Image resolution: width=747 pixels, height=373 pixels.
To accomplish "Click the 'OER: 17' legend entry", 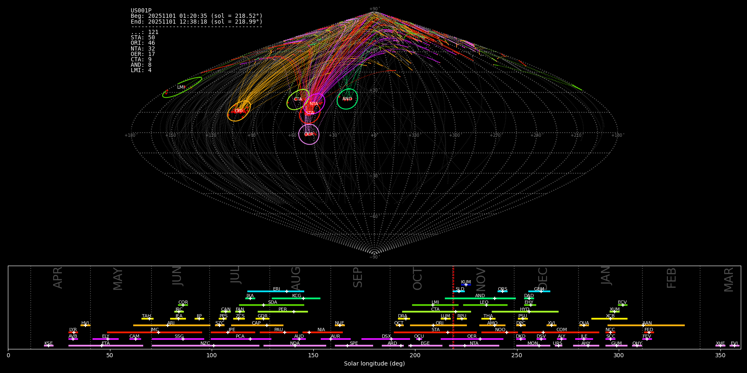I will [143, 54].
